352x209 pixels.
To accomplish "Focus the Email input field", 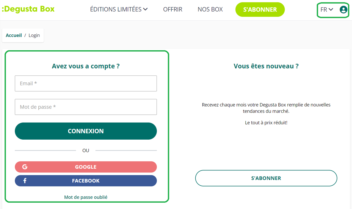I will pos(86,83).
